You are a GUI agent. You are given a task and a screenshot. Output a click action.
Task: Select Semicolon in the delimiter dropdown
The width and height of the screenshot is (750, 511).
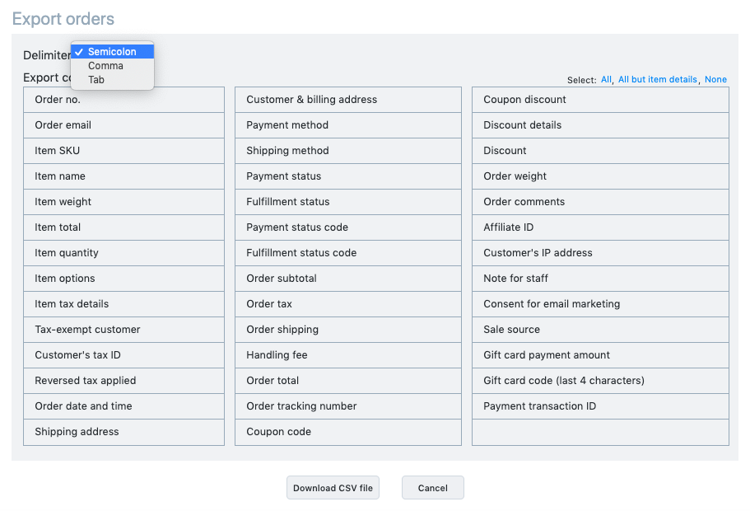point(113,52)
